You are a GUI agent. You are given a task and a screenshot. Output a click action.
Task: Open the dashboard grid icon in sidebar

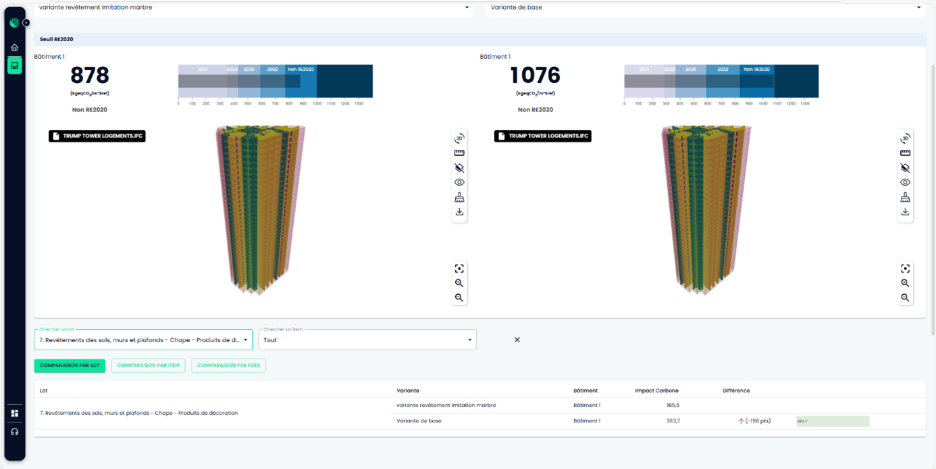click(x=15, y=413)
